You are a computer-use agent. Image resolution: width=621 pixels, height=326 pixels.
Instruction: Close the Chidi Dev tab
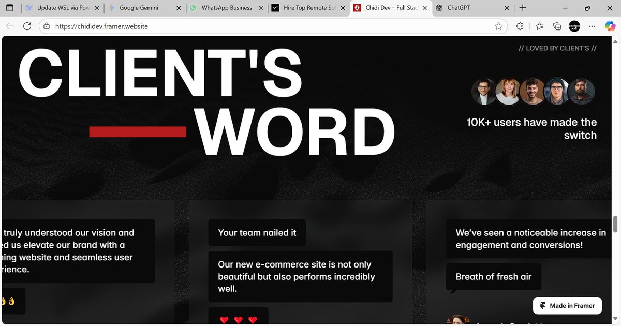click(x=425, y=8)
